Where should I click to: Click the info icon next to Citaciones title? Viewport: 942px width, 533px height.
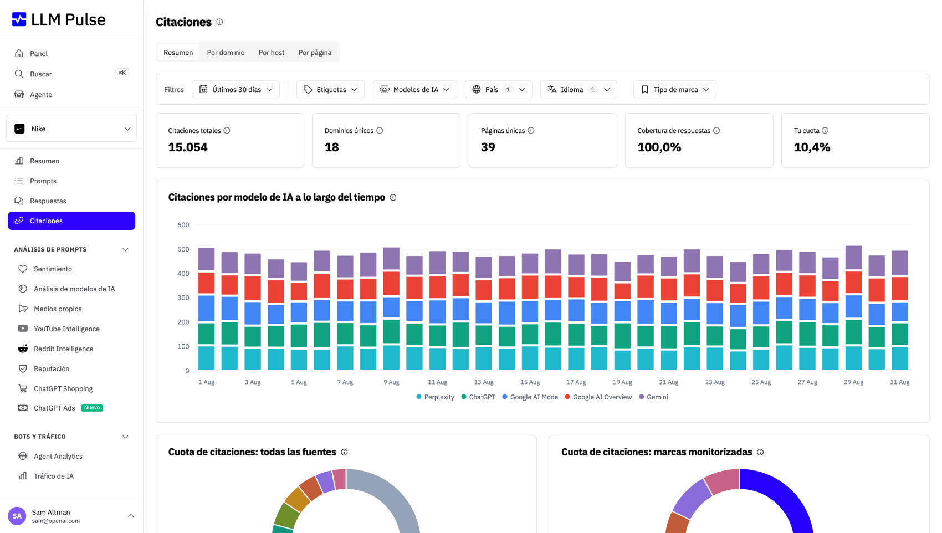click(x=219, y=22)
